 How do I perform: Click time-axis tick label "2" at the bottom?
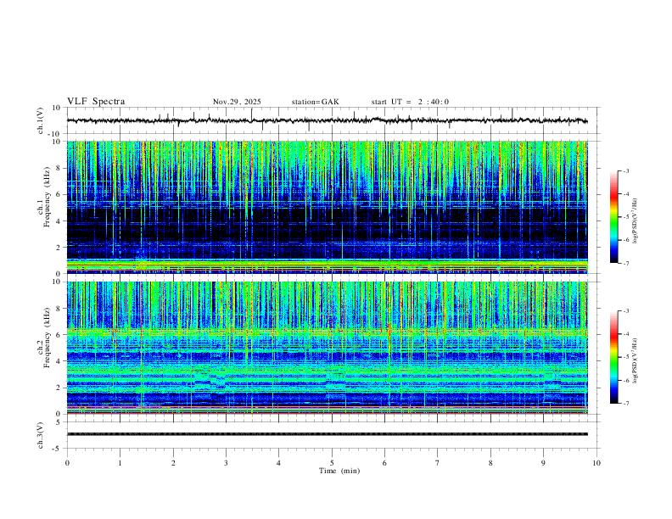click(x=173, y=463)
